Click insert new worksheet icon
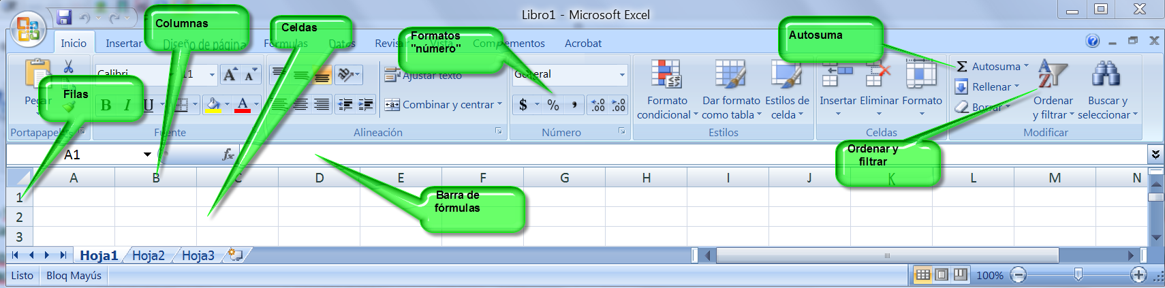1165x288 pixels. (x=236, y=255)
